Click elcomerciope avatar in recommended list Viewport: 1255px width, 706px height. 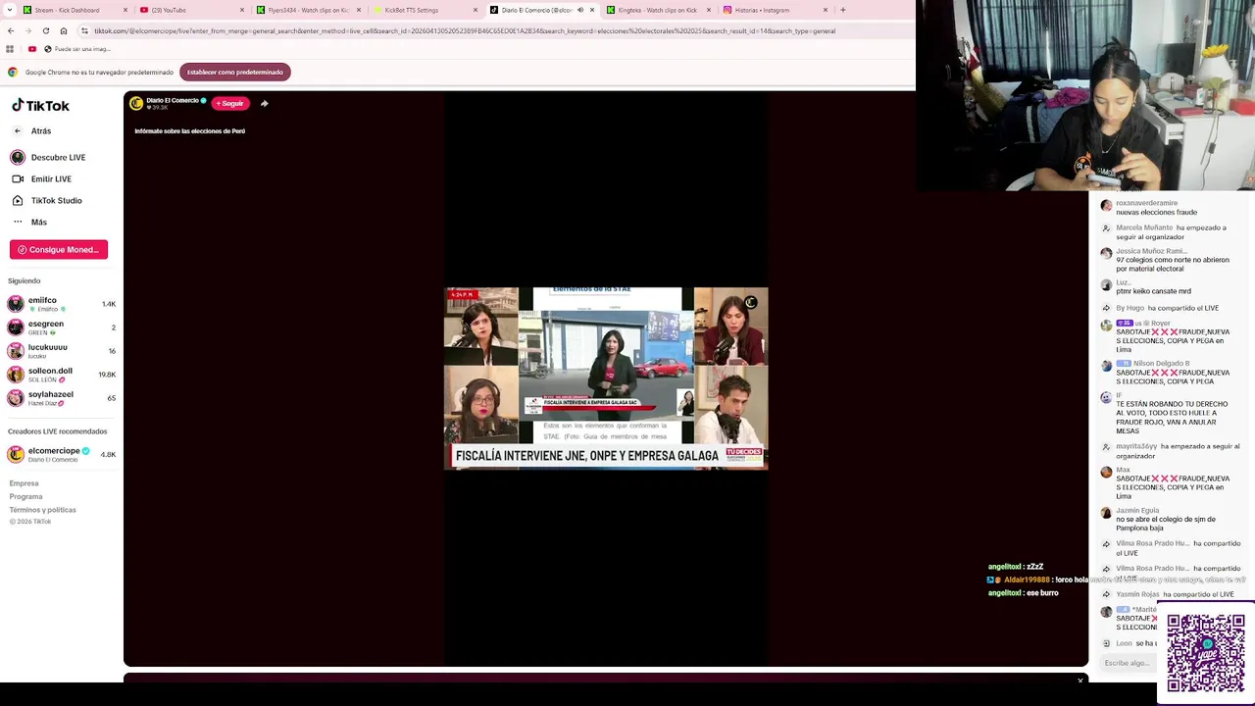[x=16, y=454]
